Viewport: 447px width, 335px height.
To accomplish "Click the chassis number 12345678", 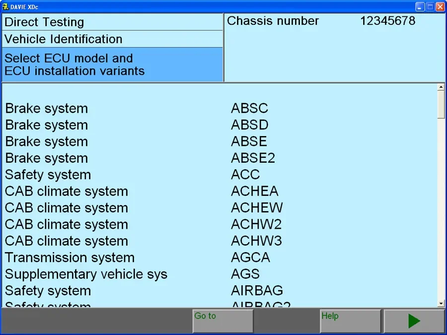I will [x=387, y=21].
